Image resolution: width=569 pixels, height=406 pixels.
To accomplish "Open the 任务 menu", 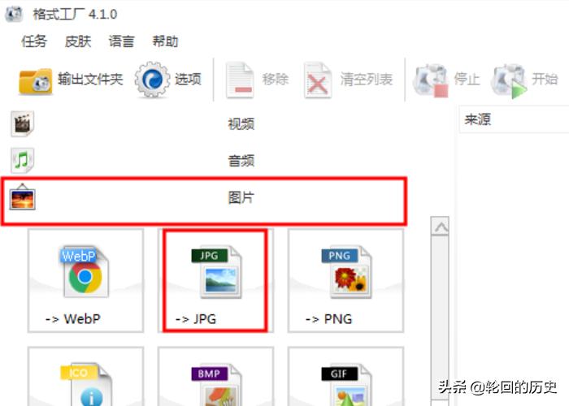I will click(x=34, y=41).
